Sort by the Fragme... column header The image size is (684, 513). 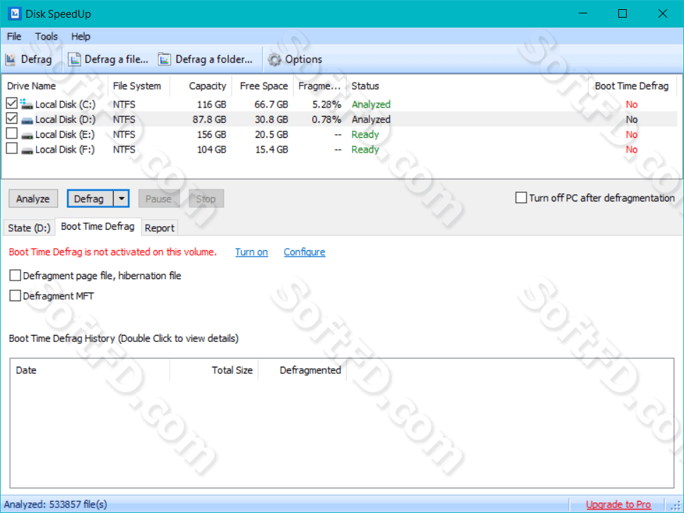319,86
